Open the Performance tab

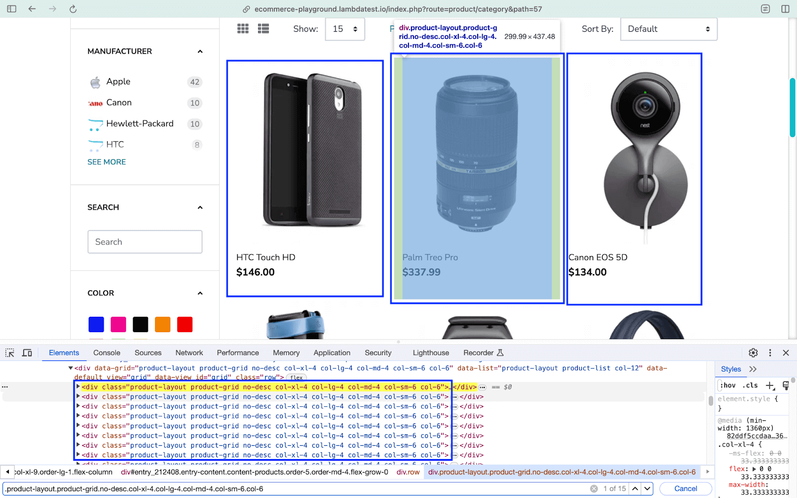click(x=238, y=353)
